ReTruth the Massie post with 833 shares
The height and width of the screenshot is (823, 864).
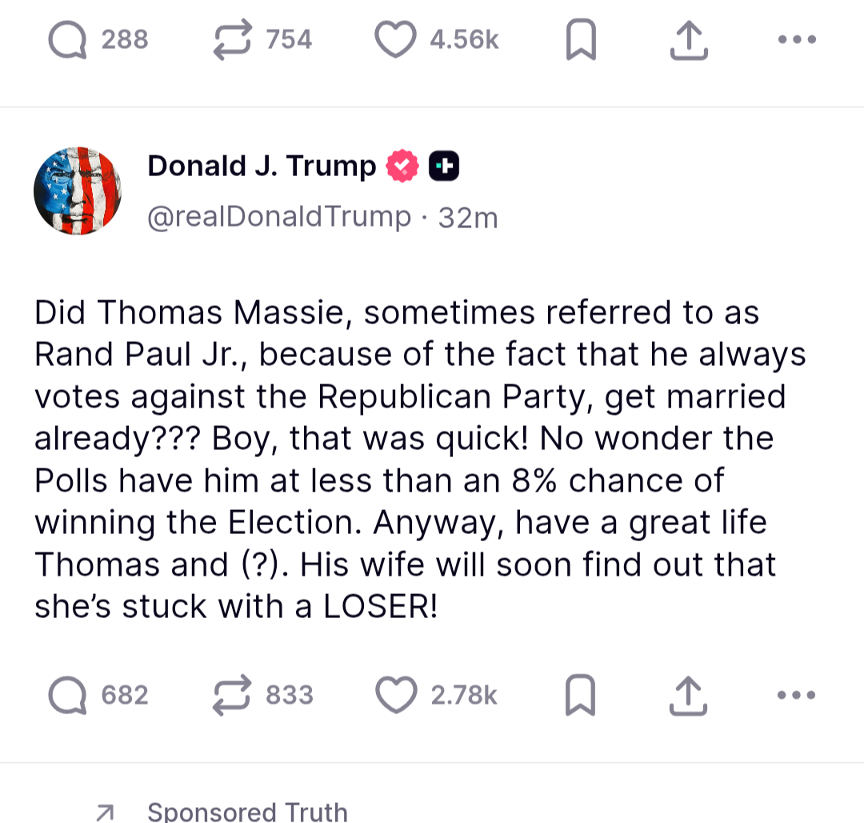(232, 695)
